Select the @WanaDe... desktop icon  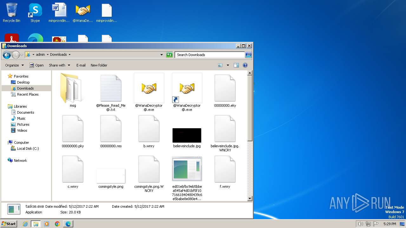pyautogui.click(x=83, y=13)
